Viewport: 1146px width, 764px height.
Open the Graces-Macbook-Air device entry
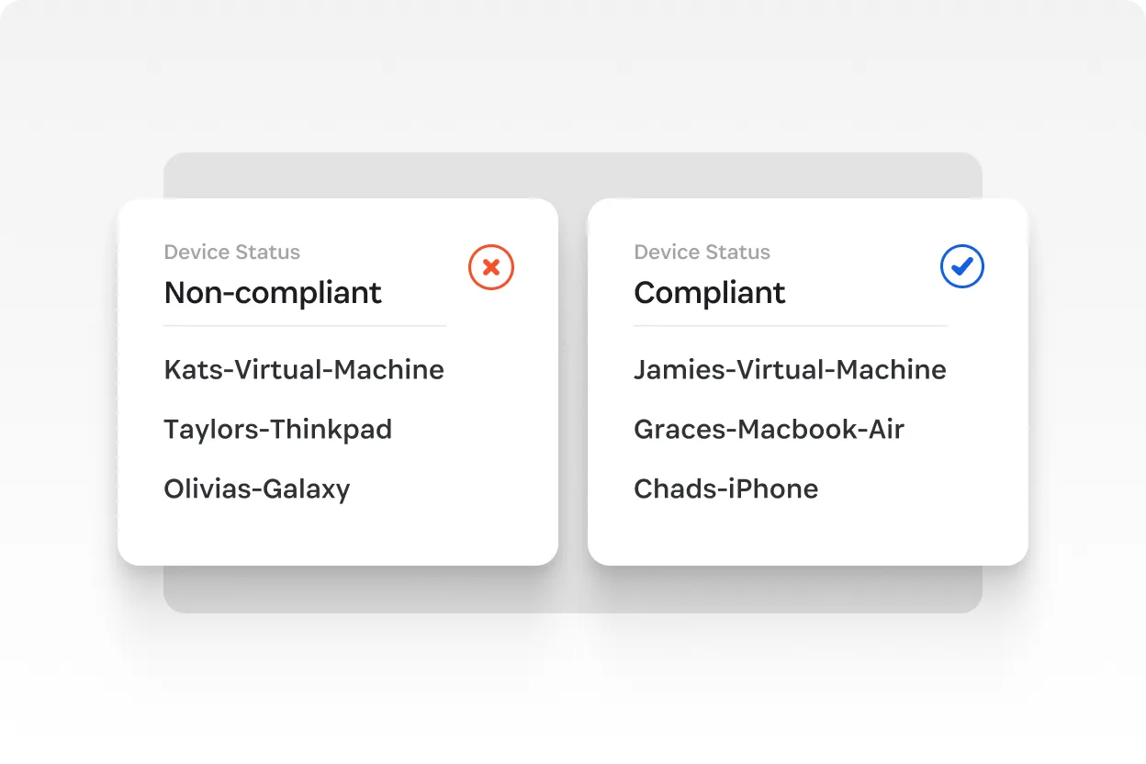pyautogui.click(x=769, y=429)
